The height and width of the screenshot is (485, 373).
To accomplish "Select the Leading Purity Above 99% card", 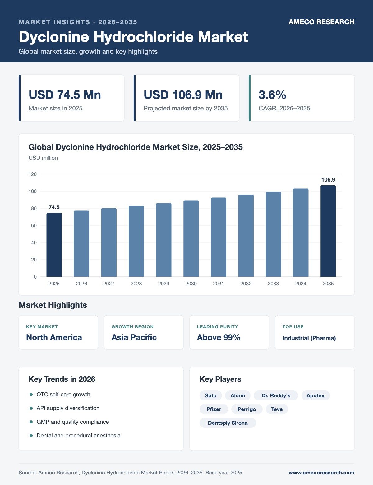I will 229,332.
